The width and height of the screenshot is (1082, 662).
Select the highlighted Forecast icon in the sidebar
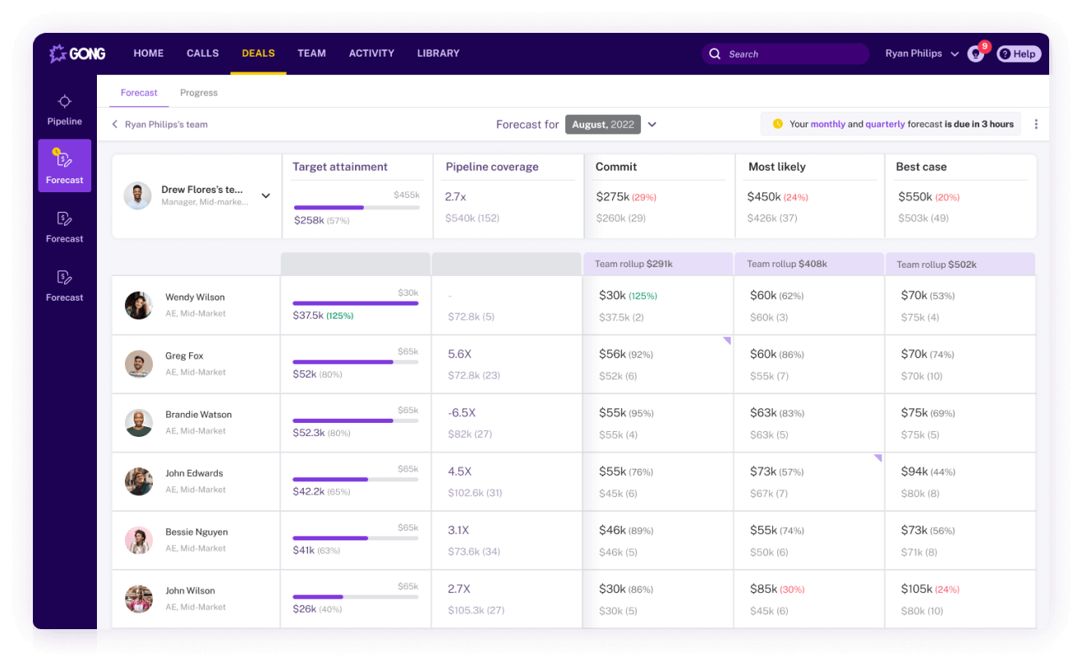coord(64,165)
